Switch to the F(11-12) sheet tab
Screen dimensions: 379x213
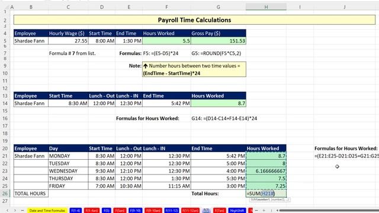click(x=172, y=211)
